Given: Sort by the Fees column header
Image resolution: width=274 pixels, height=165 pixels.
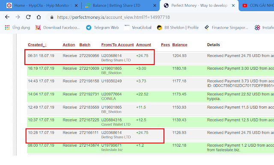Looking at the screenshot, I should (166, 45).
